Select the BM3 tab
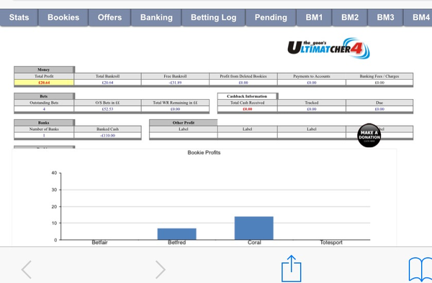Image resolution: width=432 pixels, height=283 pixels. click(x=385, y=17)
